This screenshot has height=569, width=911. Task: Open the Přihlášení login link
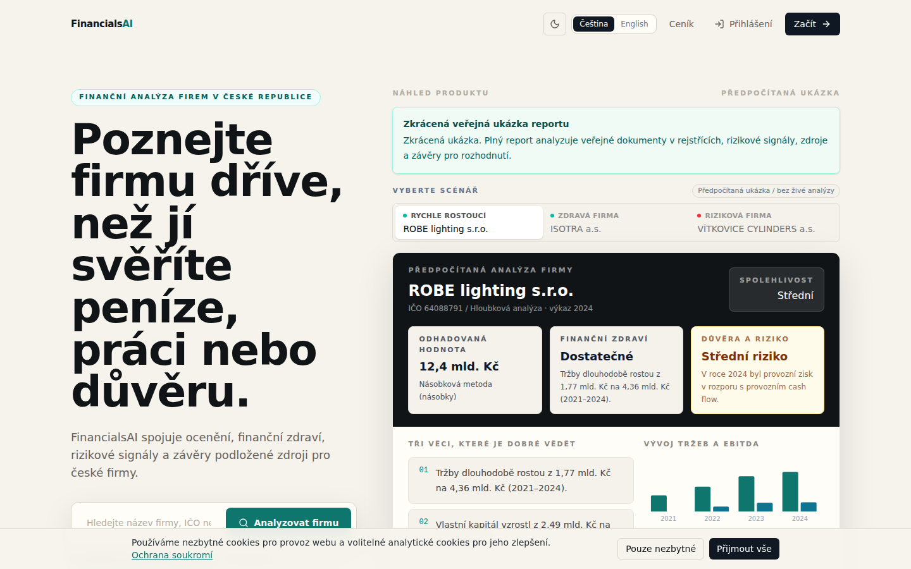click(743, 24)
